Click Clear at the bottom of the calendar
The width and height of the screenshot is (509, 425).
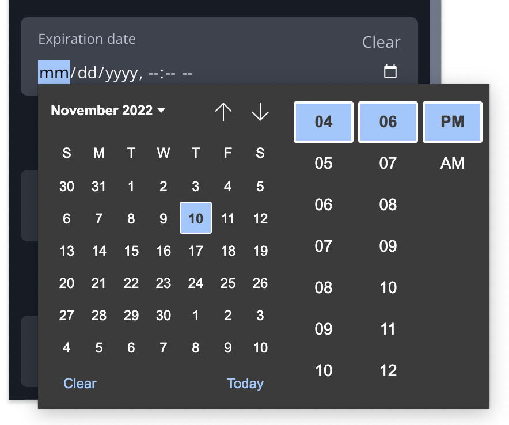tap(79, 383)
